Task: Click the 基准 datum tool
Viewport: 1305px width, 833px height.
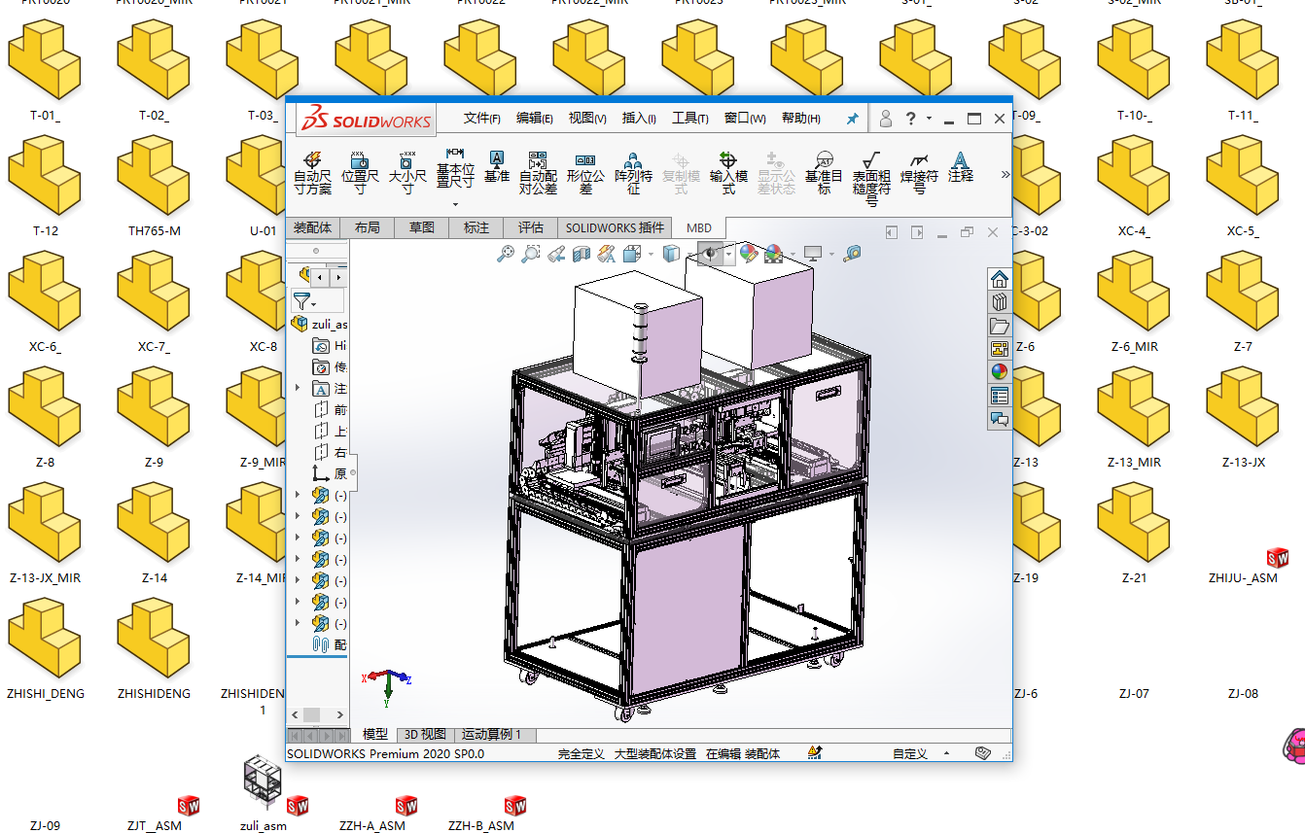Action: (497, 167)
